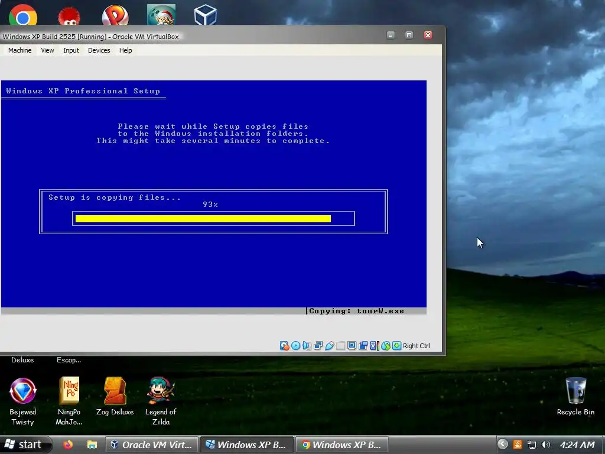Viewport: 605px width, 454px height.
Task: Click the Deluxe desktop icon label
Action: [x=22, y=360]
